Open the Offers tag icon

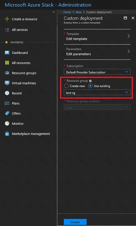(x=7, y=113)
